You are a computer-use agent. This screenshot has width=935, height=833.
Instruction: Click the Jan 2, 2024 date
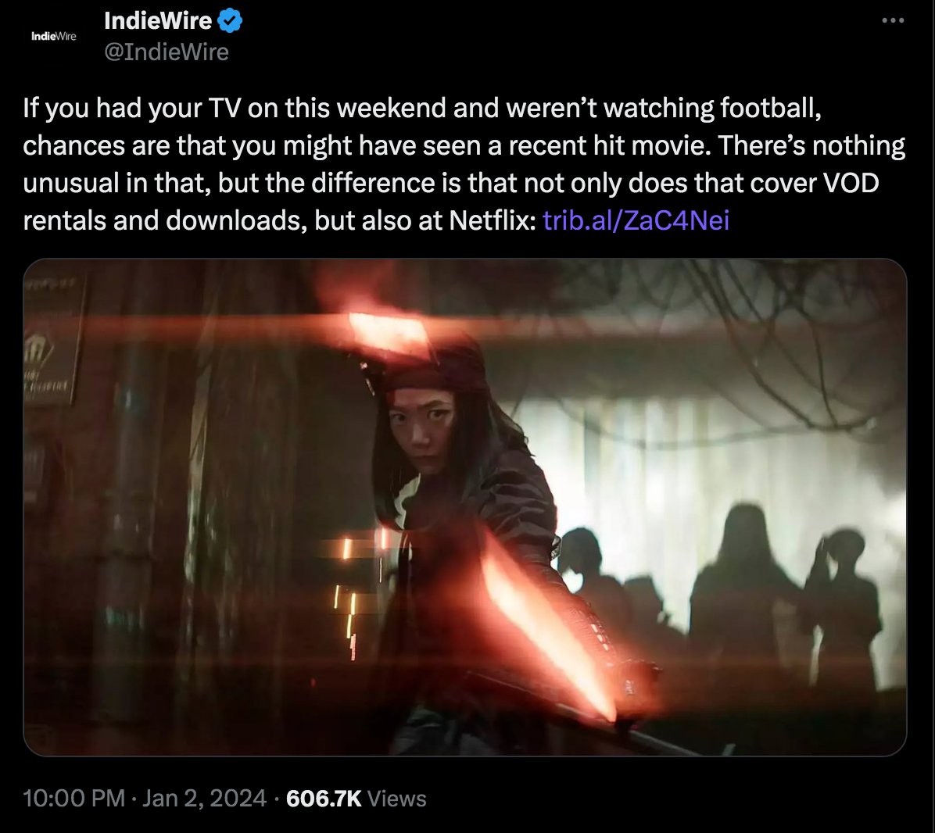click(x=204, y=799)
